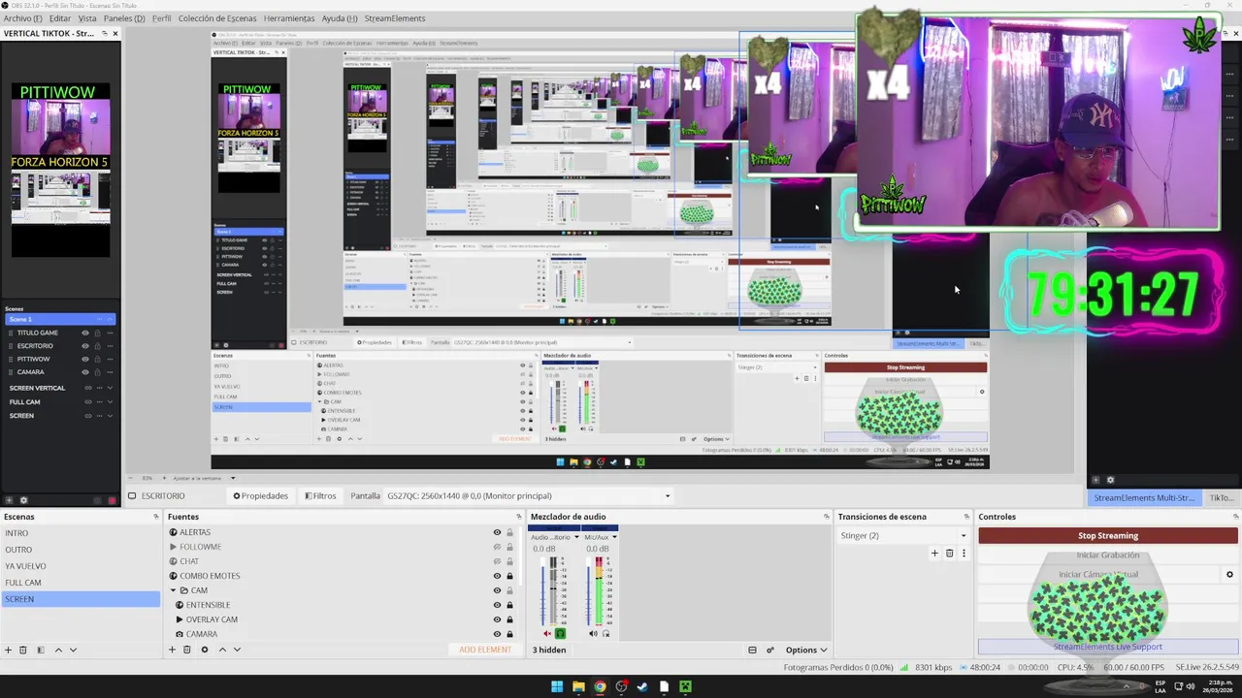The width and height of the screenshot is (1242, 698).
Task: Add a transition with the plus icon
Action: [x=934, y=554]
